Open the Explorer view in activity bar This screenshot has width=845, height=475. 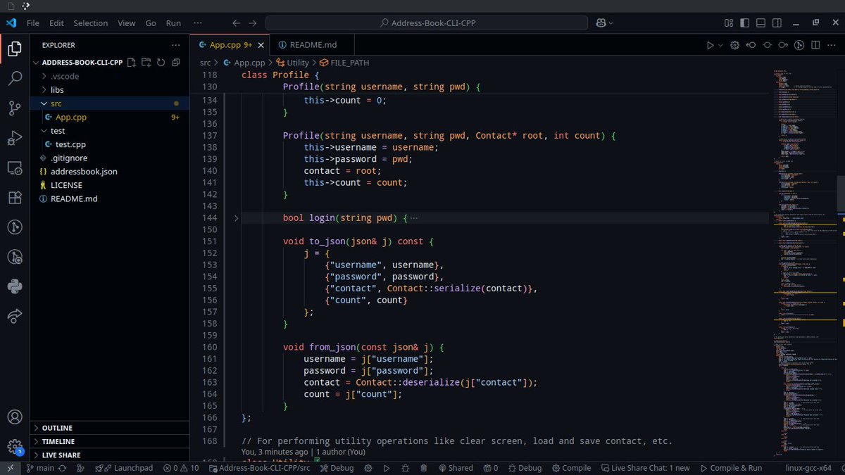[15, 49]
